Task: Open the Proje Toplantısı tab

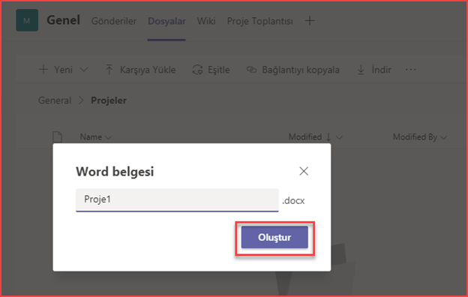Action: tap(260, 21)
